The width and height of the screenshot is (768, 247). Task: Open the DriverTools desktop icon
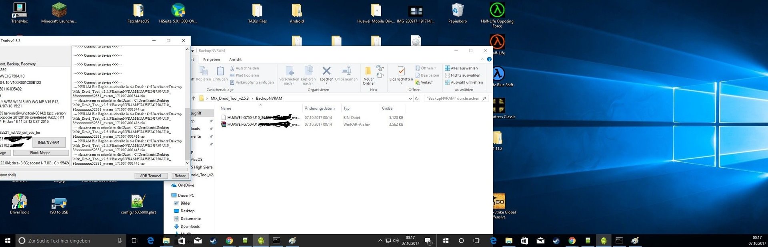point(19,204)
